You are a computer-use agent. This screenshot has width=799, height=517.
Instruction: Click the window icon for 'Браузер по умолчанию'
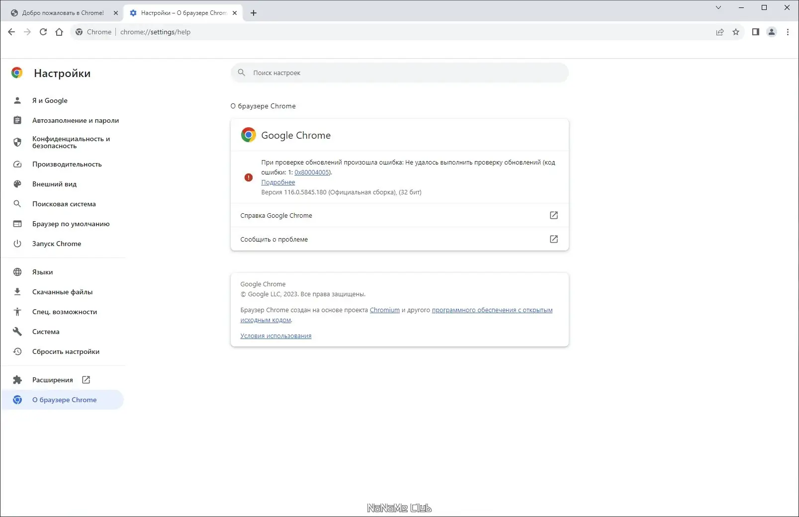(17, 224)
